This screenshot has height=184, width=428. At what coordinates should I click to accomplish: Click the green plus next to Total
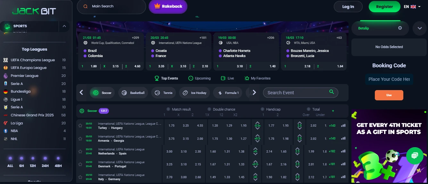pyautogui.click(x=333, y=111)
